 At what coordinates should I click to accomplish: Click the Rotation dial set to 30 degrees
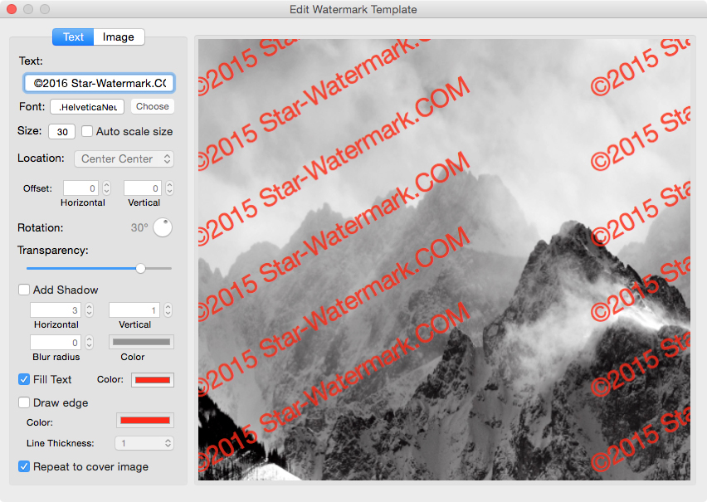(x=163, y=227)
